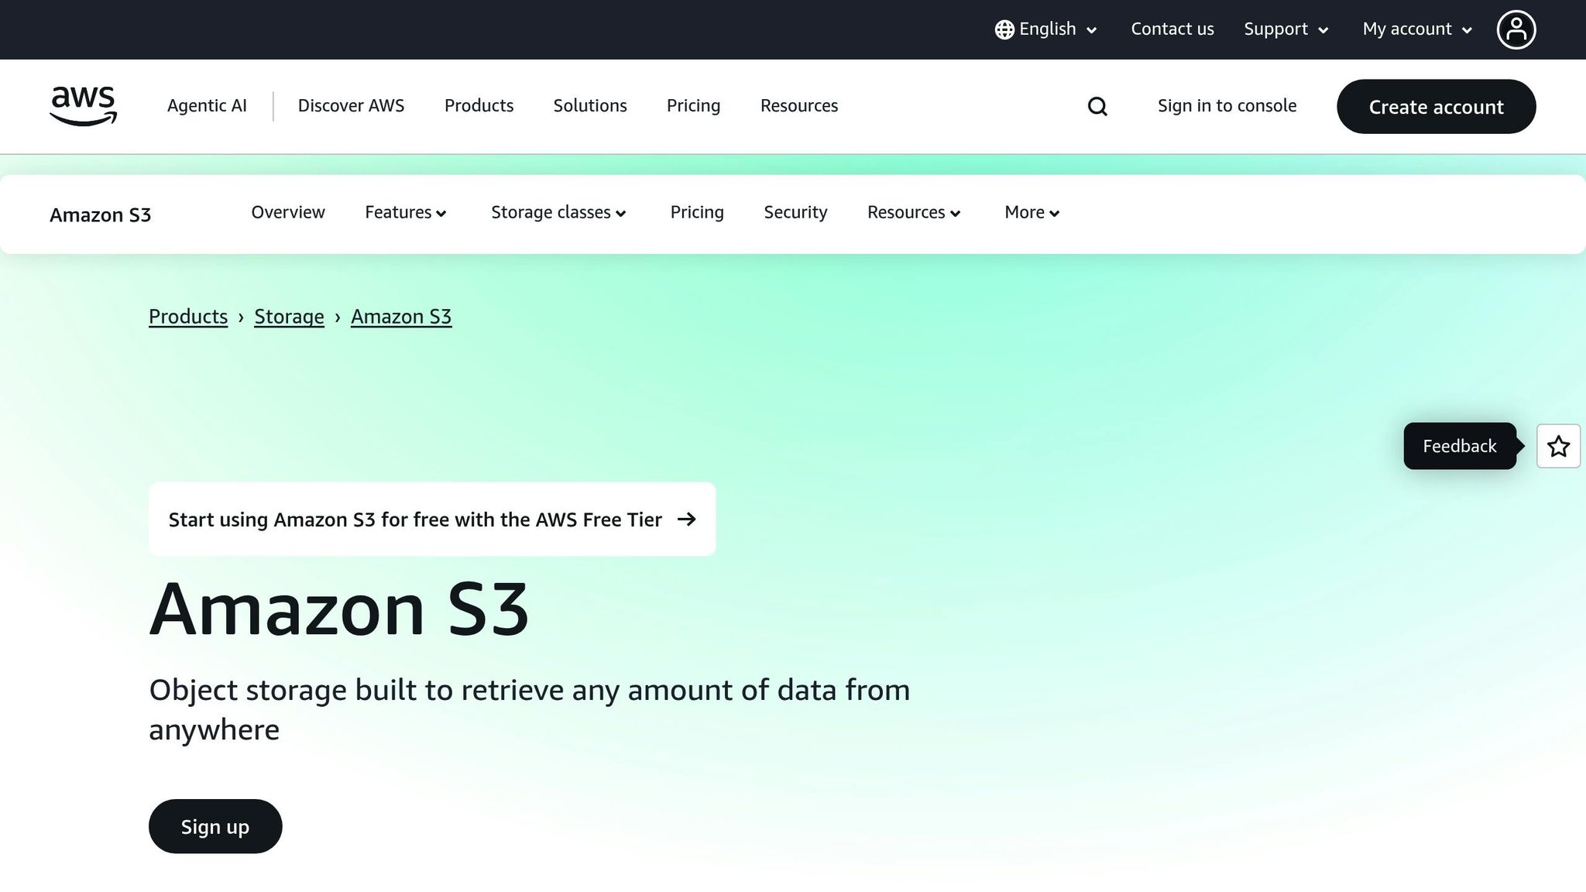This screenshot has height=892, width=1586.
Task: Open Resources in the main navigation
Action: coord(799,106)
